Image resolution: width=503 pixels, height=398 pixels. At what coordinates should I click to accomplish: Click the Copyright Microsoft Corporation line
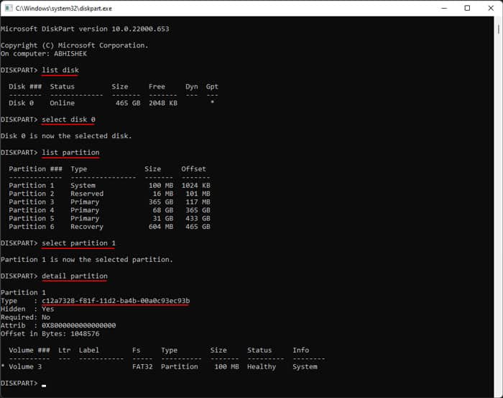point(75,45)
